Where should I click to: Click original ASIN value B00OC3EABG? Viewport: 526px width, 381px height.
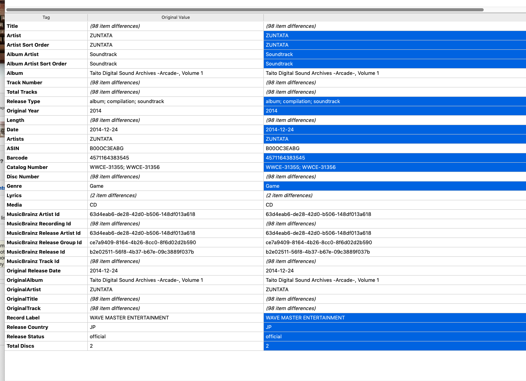tap(107, 149)
